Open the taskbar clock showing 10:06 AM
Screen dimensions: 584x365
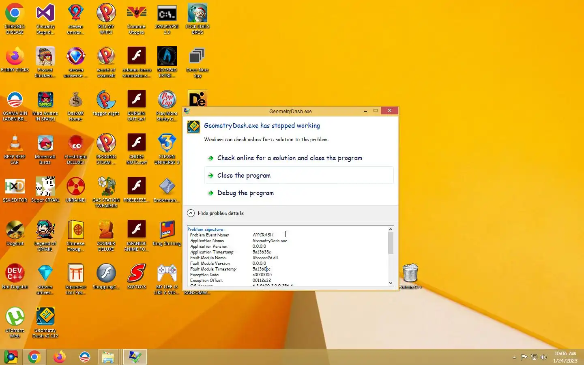[565, 357]
